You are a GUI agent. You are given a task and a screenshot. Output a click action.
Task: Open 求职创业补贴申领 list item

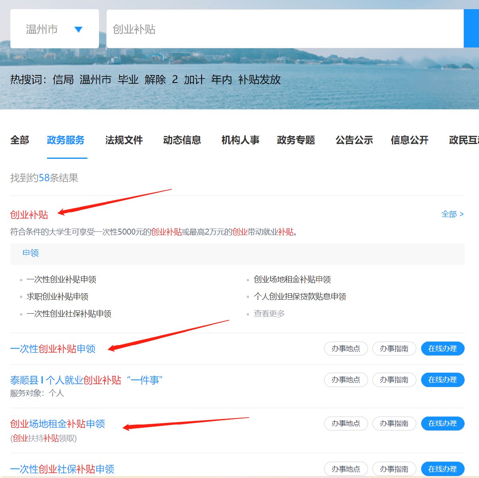(x=57, y=296)
